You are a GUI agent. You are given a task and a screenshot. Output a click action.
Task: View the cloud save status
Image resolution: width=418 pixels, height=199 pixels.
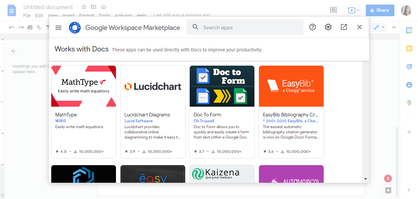point(104,7)
